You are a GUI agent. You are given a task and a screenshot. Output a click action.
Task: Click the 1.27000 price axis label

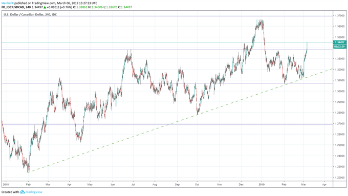coord(340,123)
